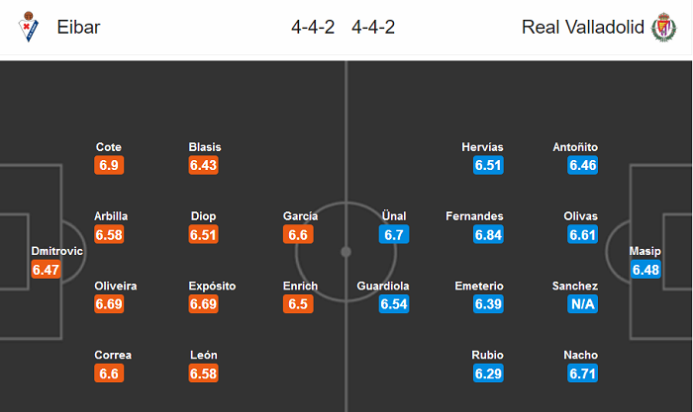Select Fernandes in Valladolid's midfield

coord(475,216)
